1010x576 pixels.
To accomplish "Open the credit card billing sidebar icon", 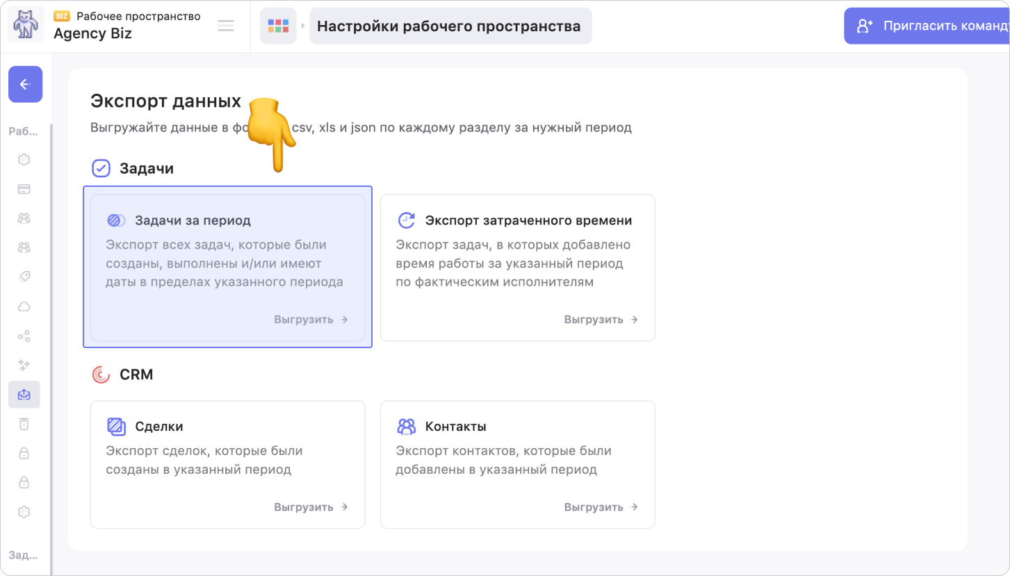I will [24, 189].
